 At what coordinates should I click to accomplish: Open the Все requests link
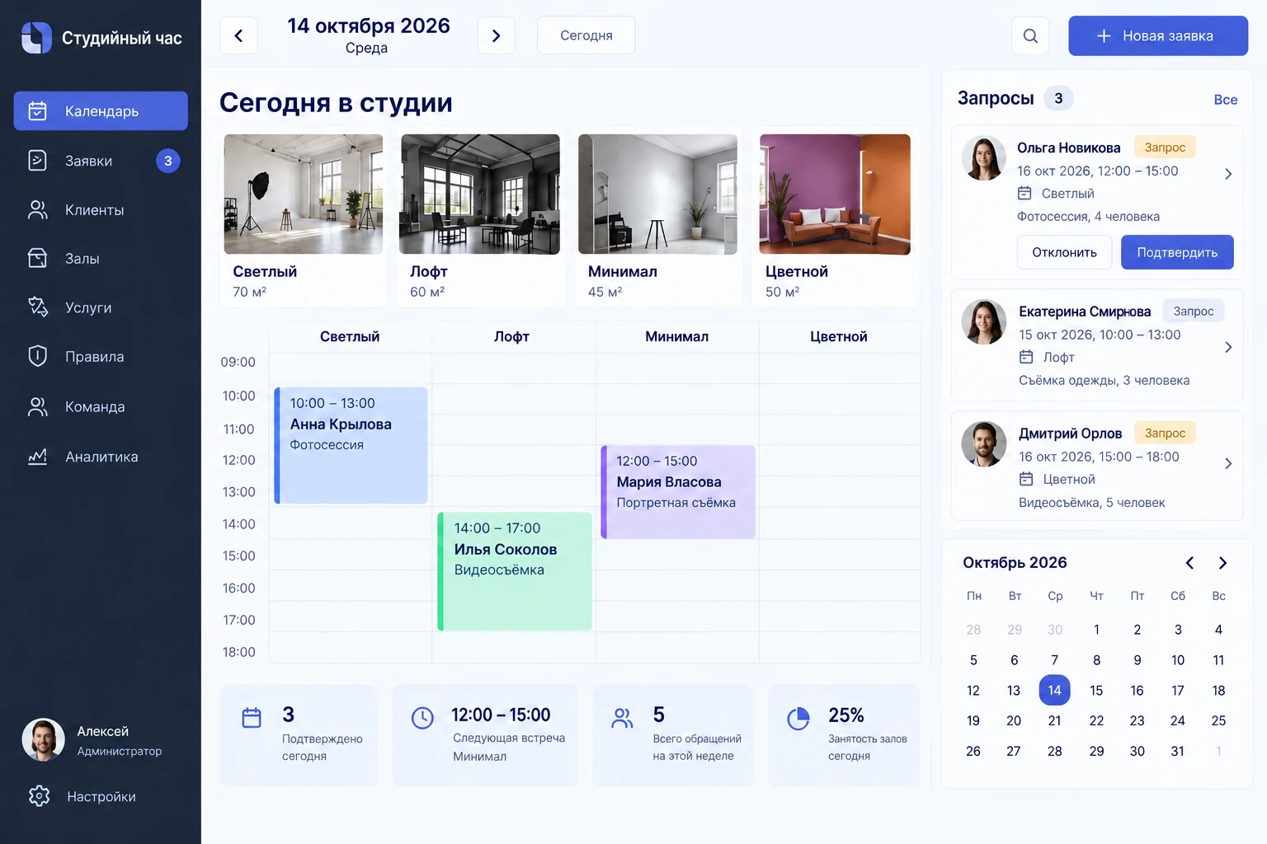[1226, 100]
